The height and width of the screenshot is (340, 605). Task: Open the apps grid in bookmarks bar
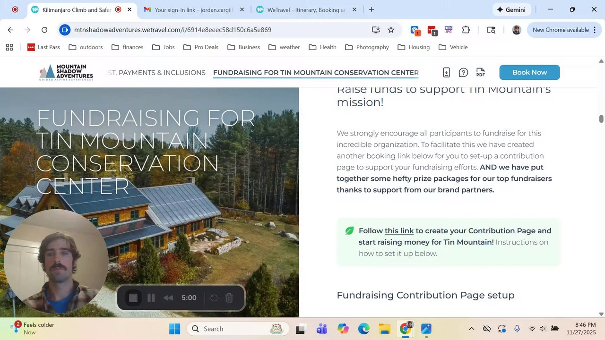tap(9, 47)
